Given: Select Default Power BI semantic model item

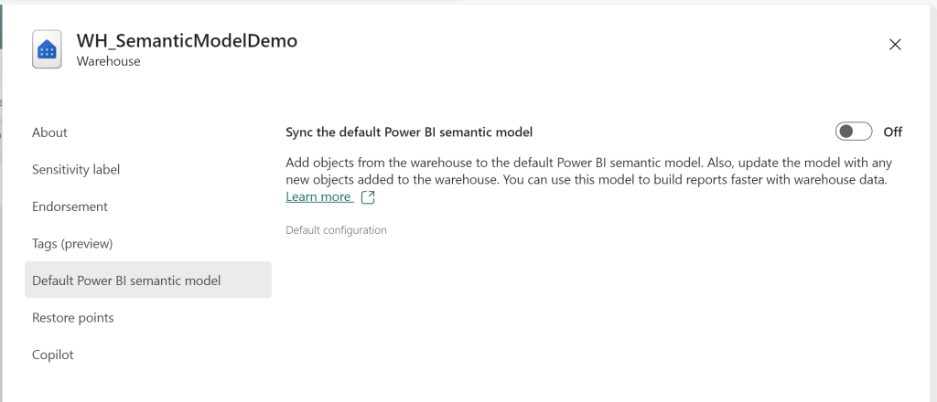Looking at the screenshot, I should (x=126, y=280).
